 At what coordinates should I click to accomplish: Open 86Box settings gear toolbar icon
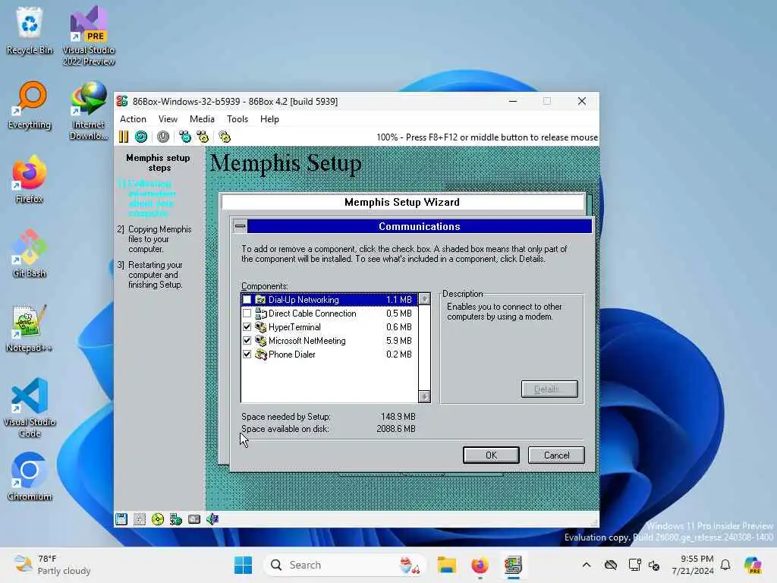(225, 137)
